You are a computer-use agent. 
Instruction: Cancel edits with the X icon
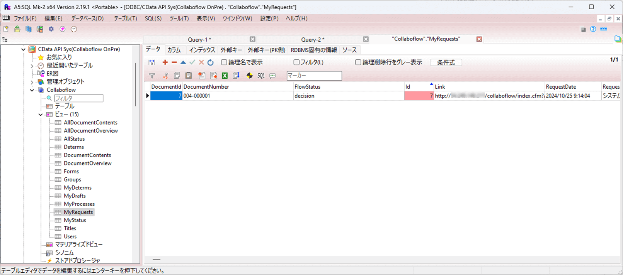201,62
